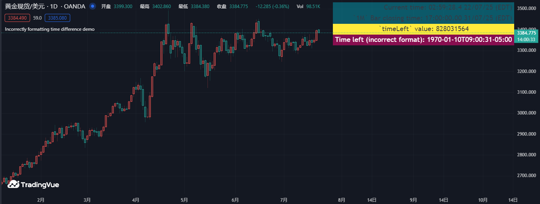Click the spread value 59.0
Image resolution: width=540 pixels, height=204 pixels.
(x=37, y=18)
